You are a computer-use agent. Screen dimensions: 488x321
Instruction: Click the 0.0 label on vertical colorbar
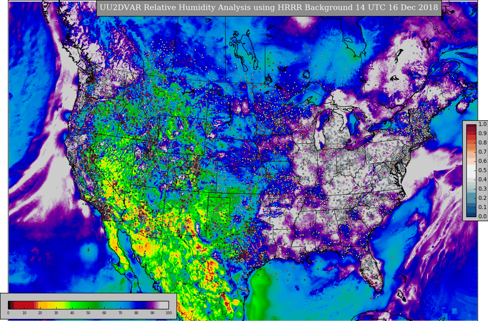pos(482,216)
